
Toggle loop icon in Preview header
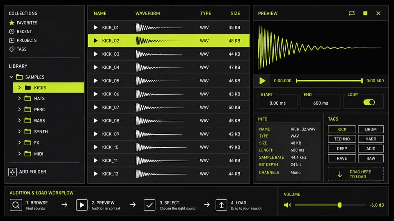[x=352, y=13]
